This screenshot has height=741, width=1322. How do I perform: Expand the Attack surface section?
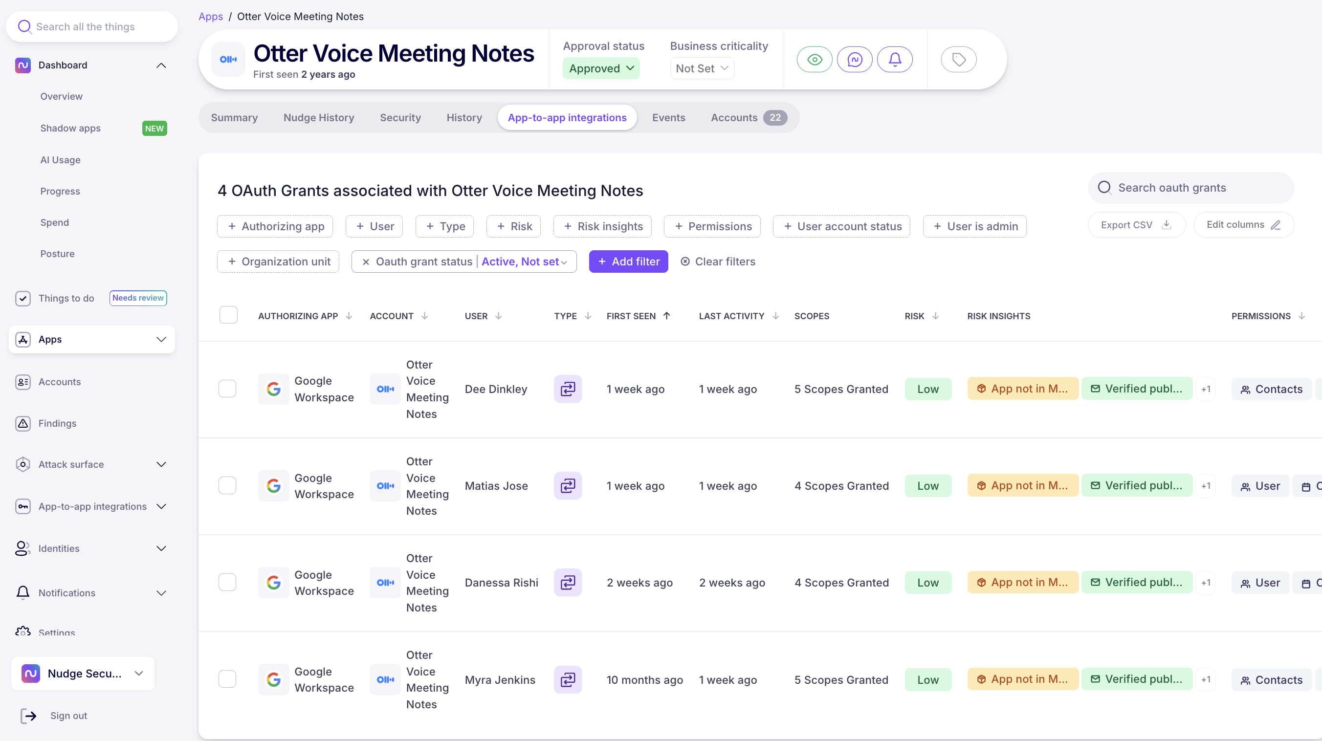click(x=161, y=464)
